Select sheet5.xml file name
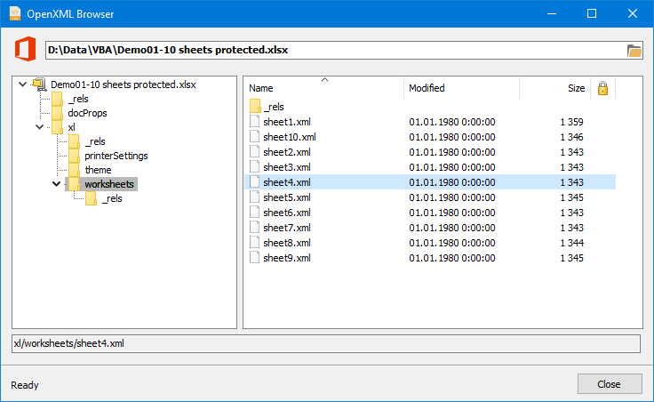Viewport: 654px width, 402px height. point(286,197)
